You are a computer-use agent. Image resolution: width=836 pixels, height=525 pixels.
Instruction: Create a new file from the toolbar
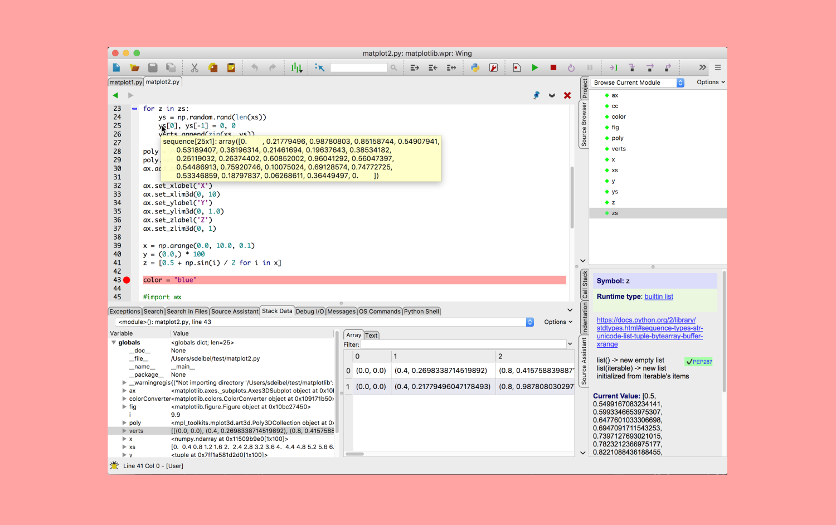point(116,67)
